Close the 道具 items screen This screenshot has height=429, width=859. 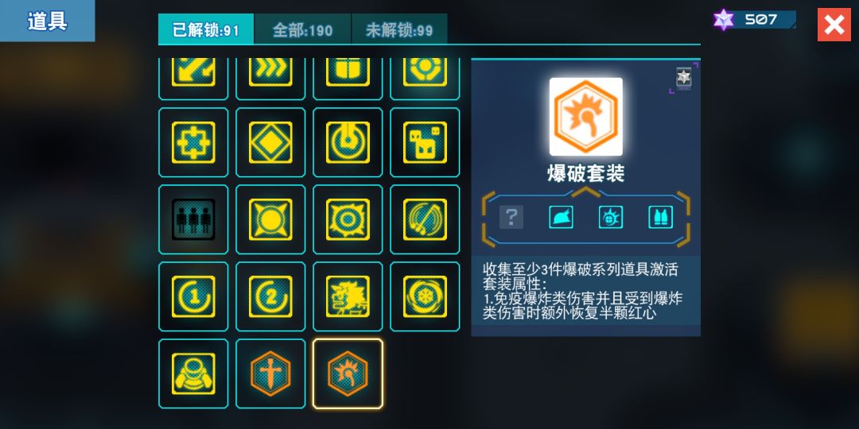click(834, 25)
